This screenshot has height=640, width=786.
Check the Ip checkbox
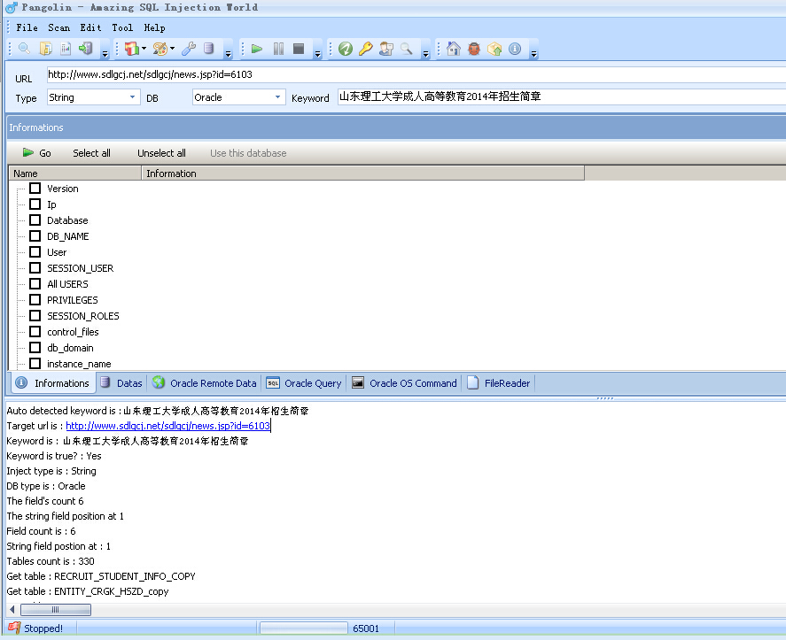click(35, 204)
